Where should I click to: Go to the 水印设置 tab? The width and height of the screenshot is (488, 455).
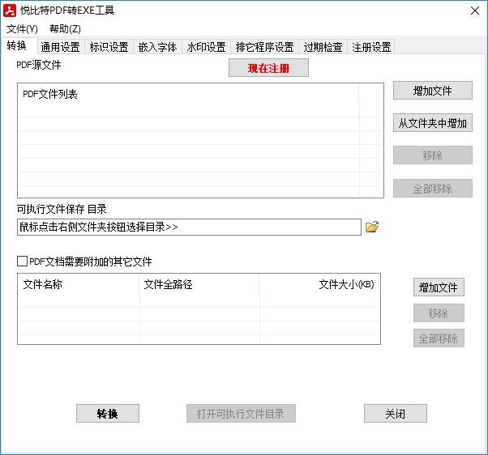[206, 47]
